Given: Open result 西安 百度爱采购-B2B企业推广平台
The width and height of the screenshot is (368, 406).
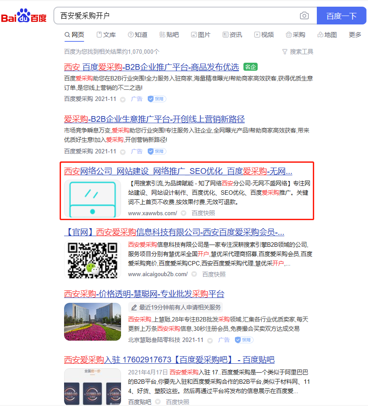Looking at the screenshot, I should tap(151, 67).
